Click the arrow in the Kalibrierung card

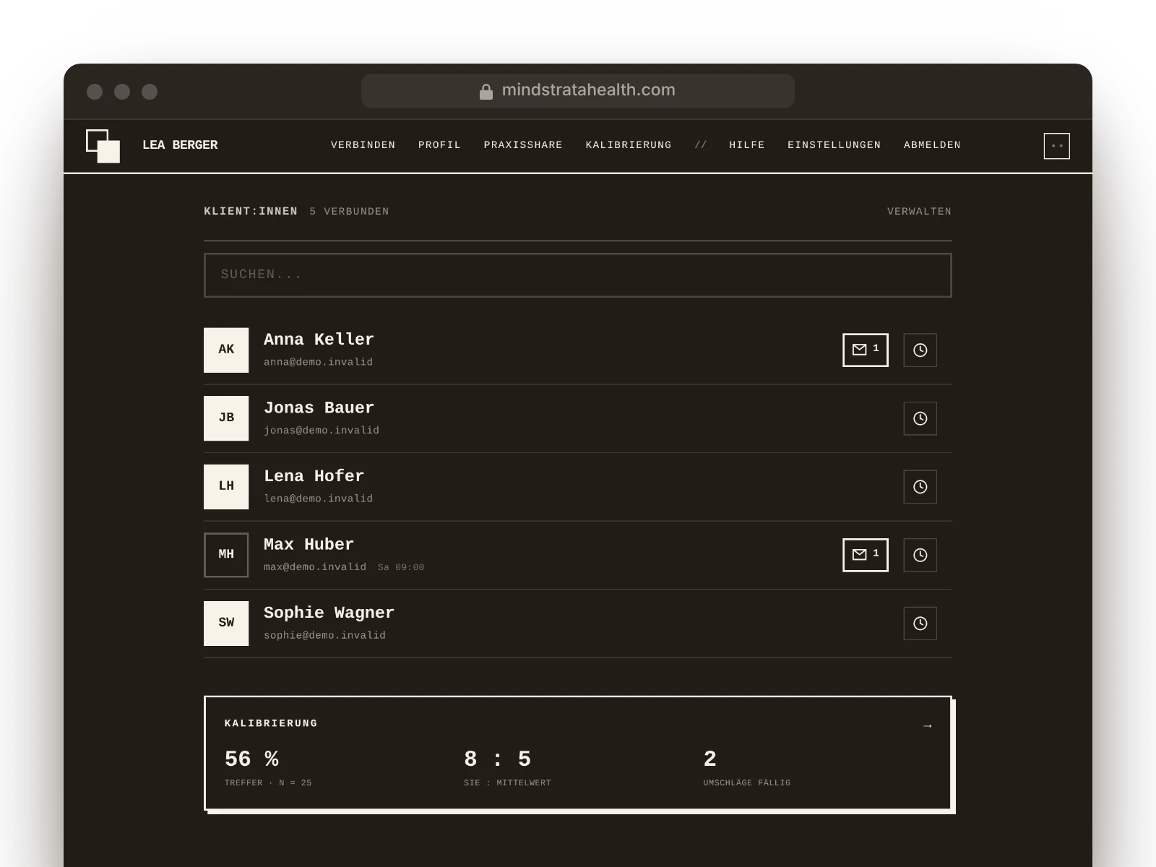(928, 726)
